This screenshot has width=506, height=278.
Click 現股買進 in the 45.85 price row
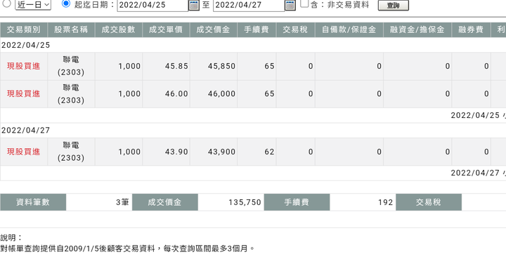24,66
